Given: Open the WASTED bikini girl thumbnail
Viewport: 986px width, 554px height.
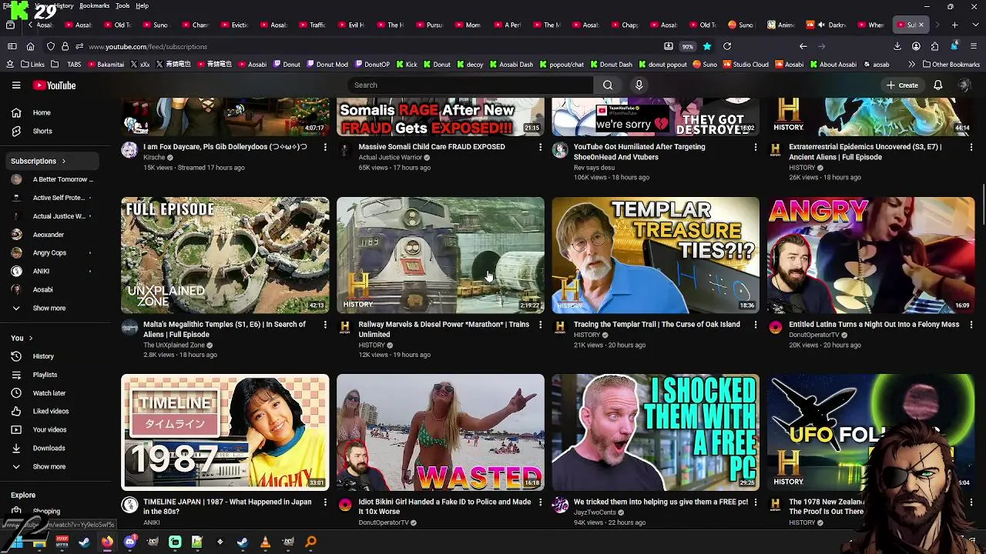Looking at the screenshot, I should point(440,432).
